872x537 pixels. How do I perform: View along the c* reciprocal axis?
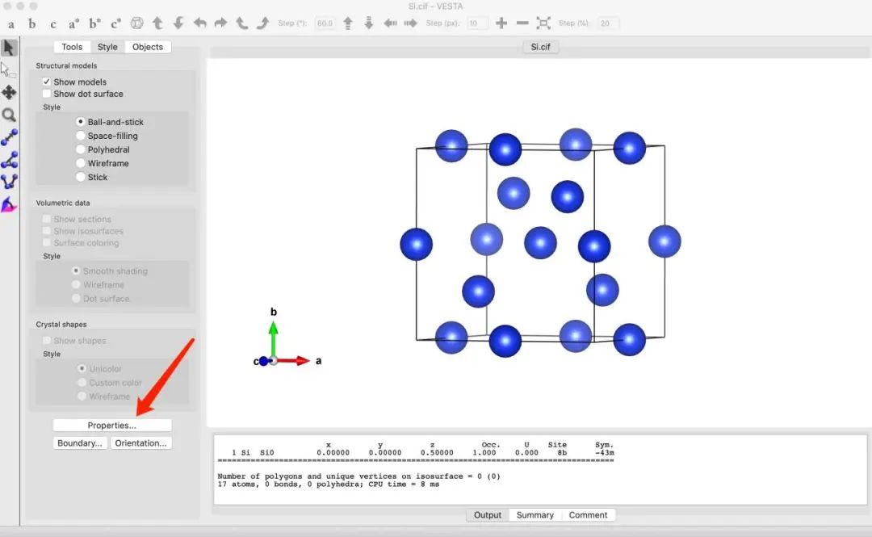(115, 23)
